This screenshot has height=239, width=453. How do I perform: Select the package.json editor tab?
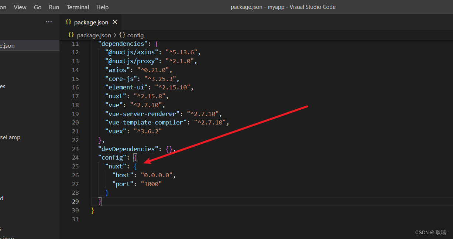(x=91, y=22)
